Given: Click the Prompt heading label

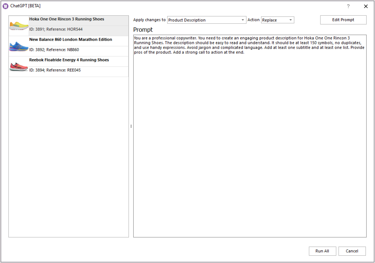Looking at the screenshot, I should 143,30.
